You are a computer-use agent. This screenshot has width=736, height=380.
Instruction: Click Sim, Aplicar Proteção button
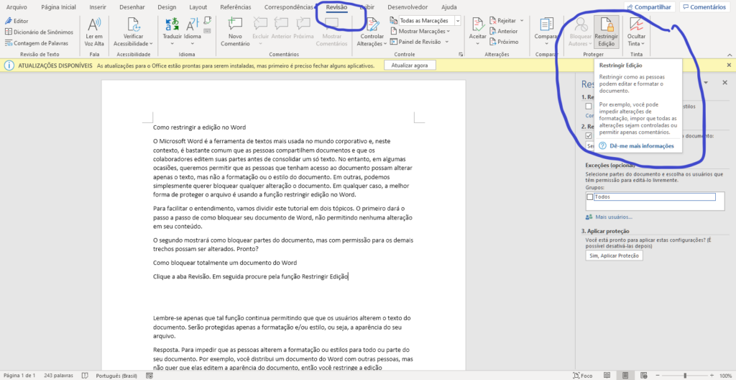pyautogui.click(x=614, y=255)
